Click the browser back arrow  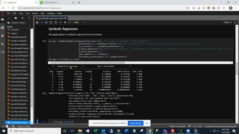[3, 8]
